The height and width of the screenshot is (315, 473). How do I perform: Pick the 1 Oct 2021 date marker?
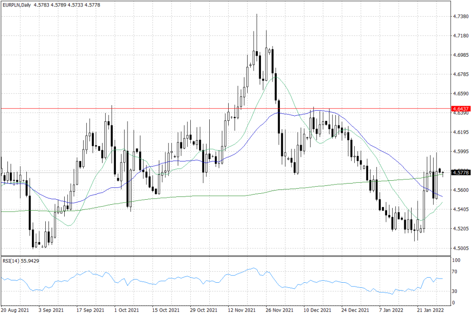(127, 310)
